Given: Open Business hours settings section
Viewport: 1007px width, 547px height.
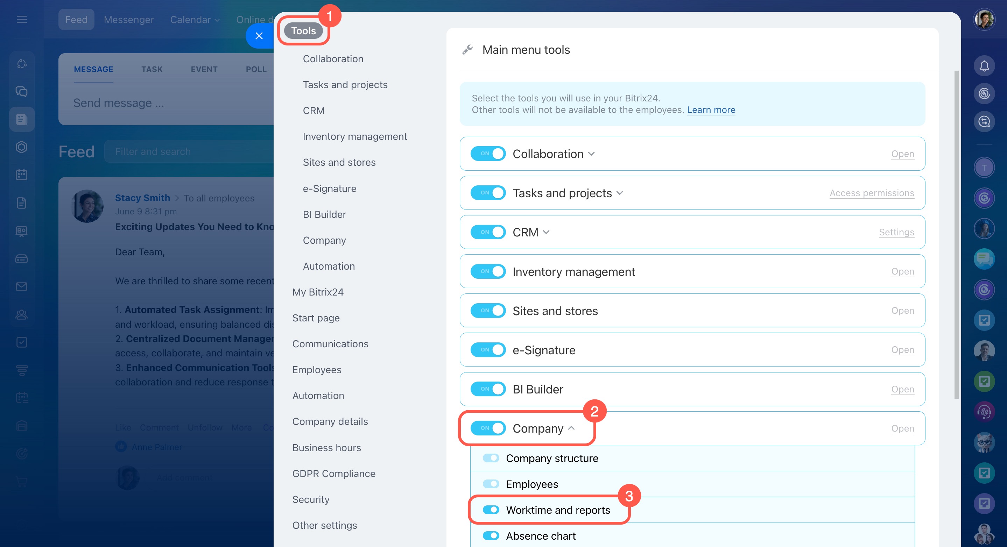Looking at the screenshot, I should [x=326, y=447].
